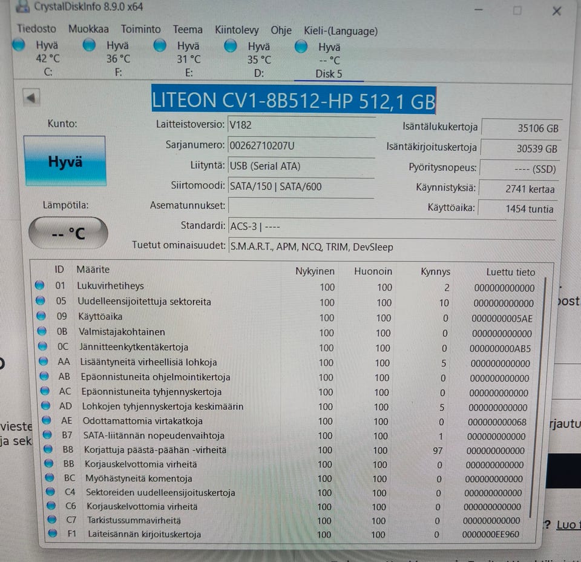Image resolution: width=581 pixels, height=562 pixels.
Task: Click the Liityntä field USB (Serial ATA)
Action: (x=301, y=167)
